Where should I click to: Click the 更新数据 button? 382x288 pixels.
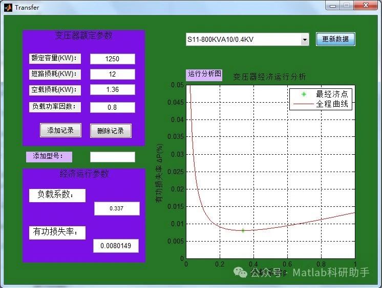[x=335, y=39]
